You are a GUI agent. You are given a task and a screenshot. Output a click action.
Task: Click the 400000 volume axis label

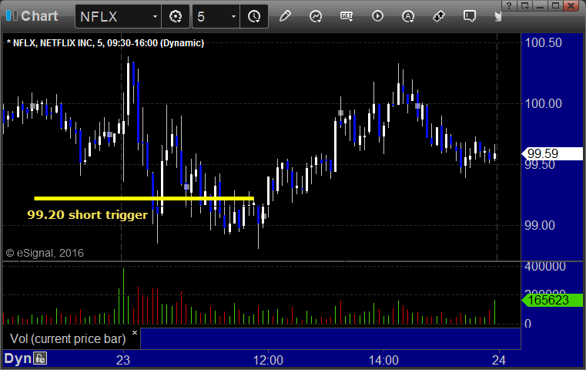click(x=545, y=267)
